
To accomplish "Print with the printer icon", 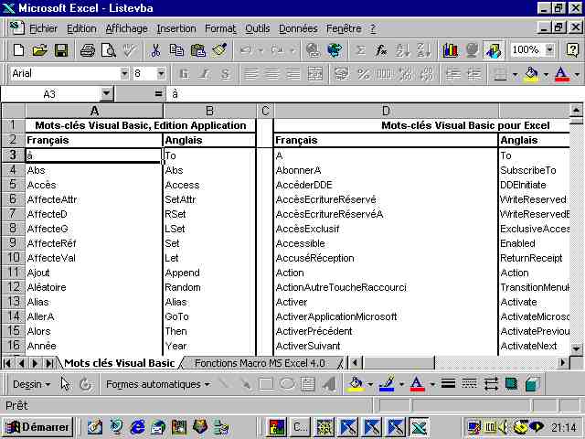I will [88, 50].
